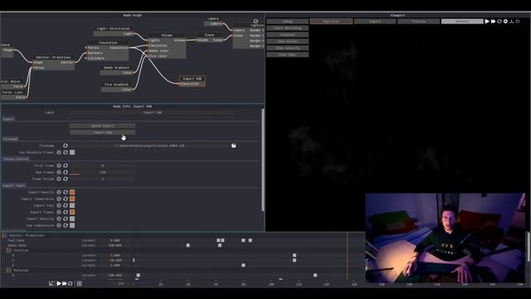This screenshot has height=299, width=531.
Task: Select the Smoke Rate keyframe at frame 40
Action: click(x=188, y=246)
